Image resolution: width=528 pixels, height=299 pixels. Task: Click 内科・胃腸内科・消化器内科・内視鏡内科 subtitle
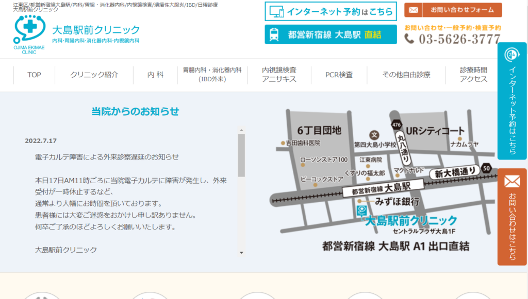coord(95,41)
